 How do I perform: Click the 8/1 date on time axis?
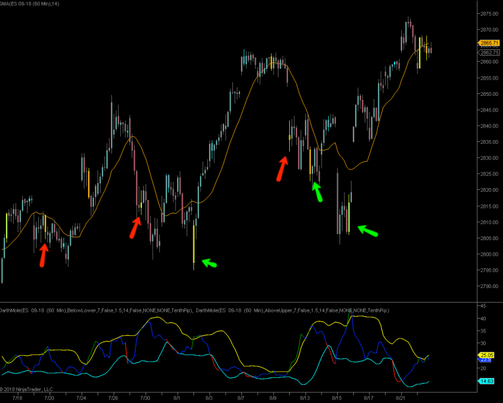pyautogui.click(x=177, y=397)
